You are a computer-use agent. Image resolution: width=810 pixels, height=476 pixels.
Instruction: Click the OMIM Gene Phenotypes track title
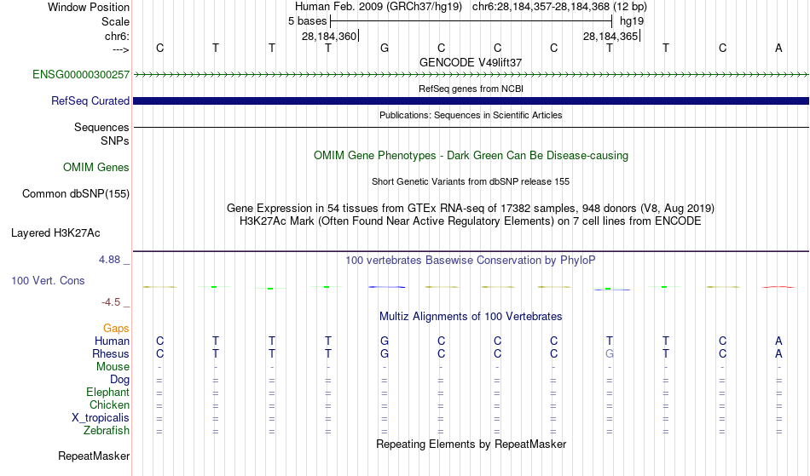click(x=471, y=156)
